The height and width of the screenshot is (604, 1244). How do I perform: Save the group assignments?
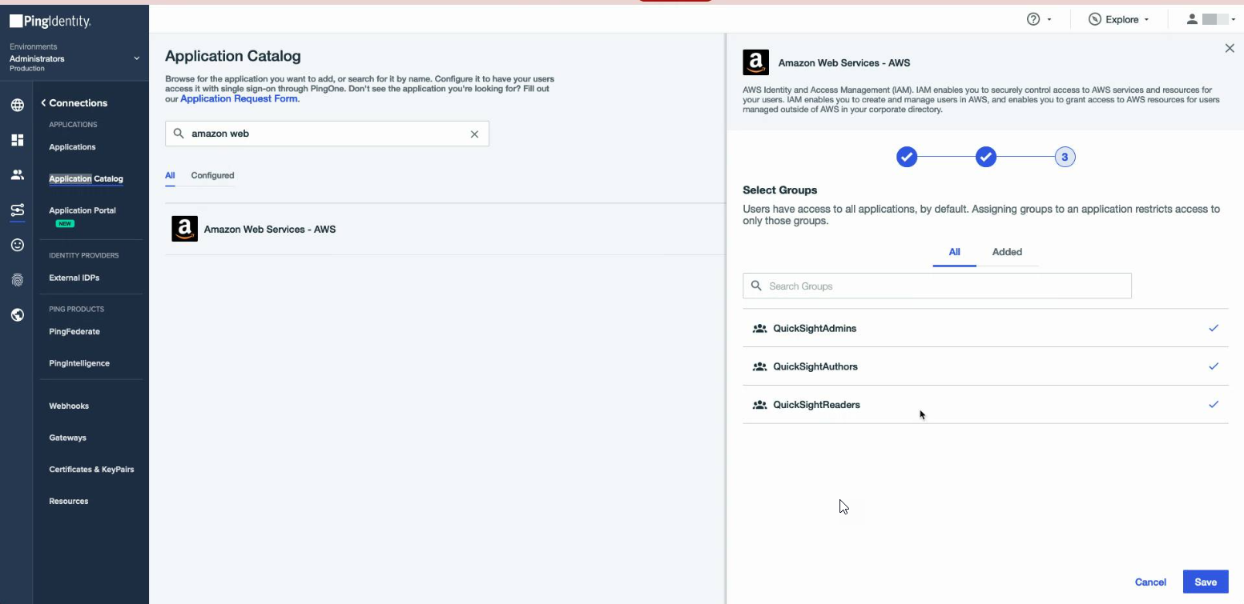(x=1206, y=582)
